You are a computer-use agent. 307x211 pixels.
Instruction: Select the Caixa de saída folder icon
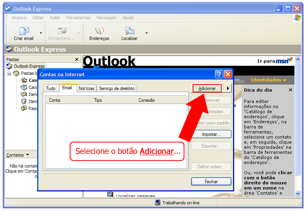click(24, 87)
